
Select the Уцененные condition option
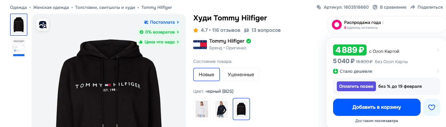(241, 74)
